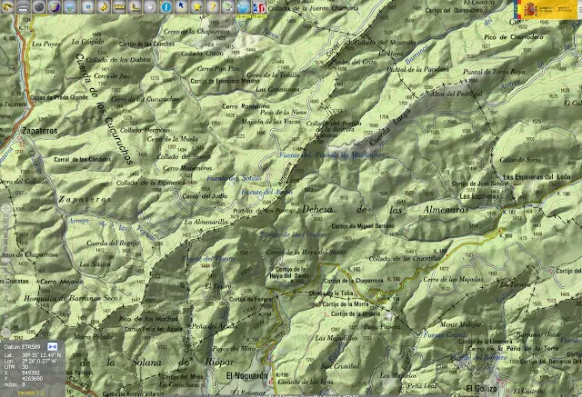The height and width of the screenshot is (397, 582).
Task: Select the yellow L-shaped profile tool
Action: click(135, 6)
